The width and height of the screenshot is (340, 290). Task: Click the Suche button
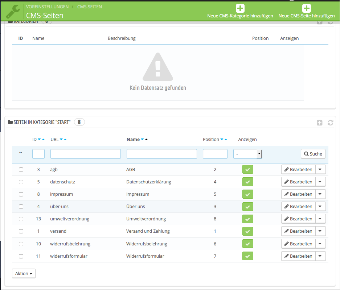coord(313,154)
